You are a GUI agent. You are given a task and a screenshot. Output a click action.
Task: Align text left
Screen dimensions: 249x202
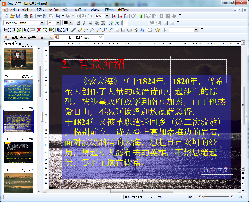pyautogui.click(x=125, y=23)
